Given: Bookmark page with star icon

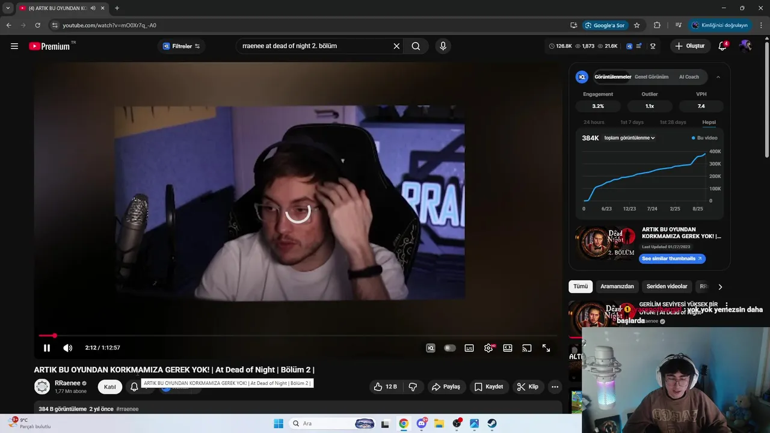Looking at the screenshot, I should (x=637, y=25).
